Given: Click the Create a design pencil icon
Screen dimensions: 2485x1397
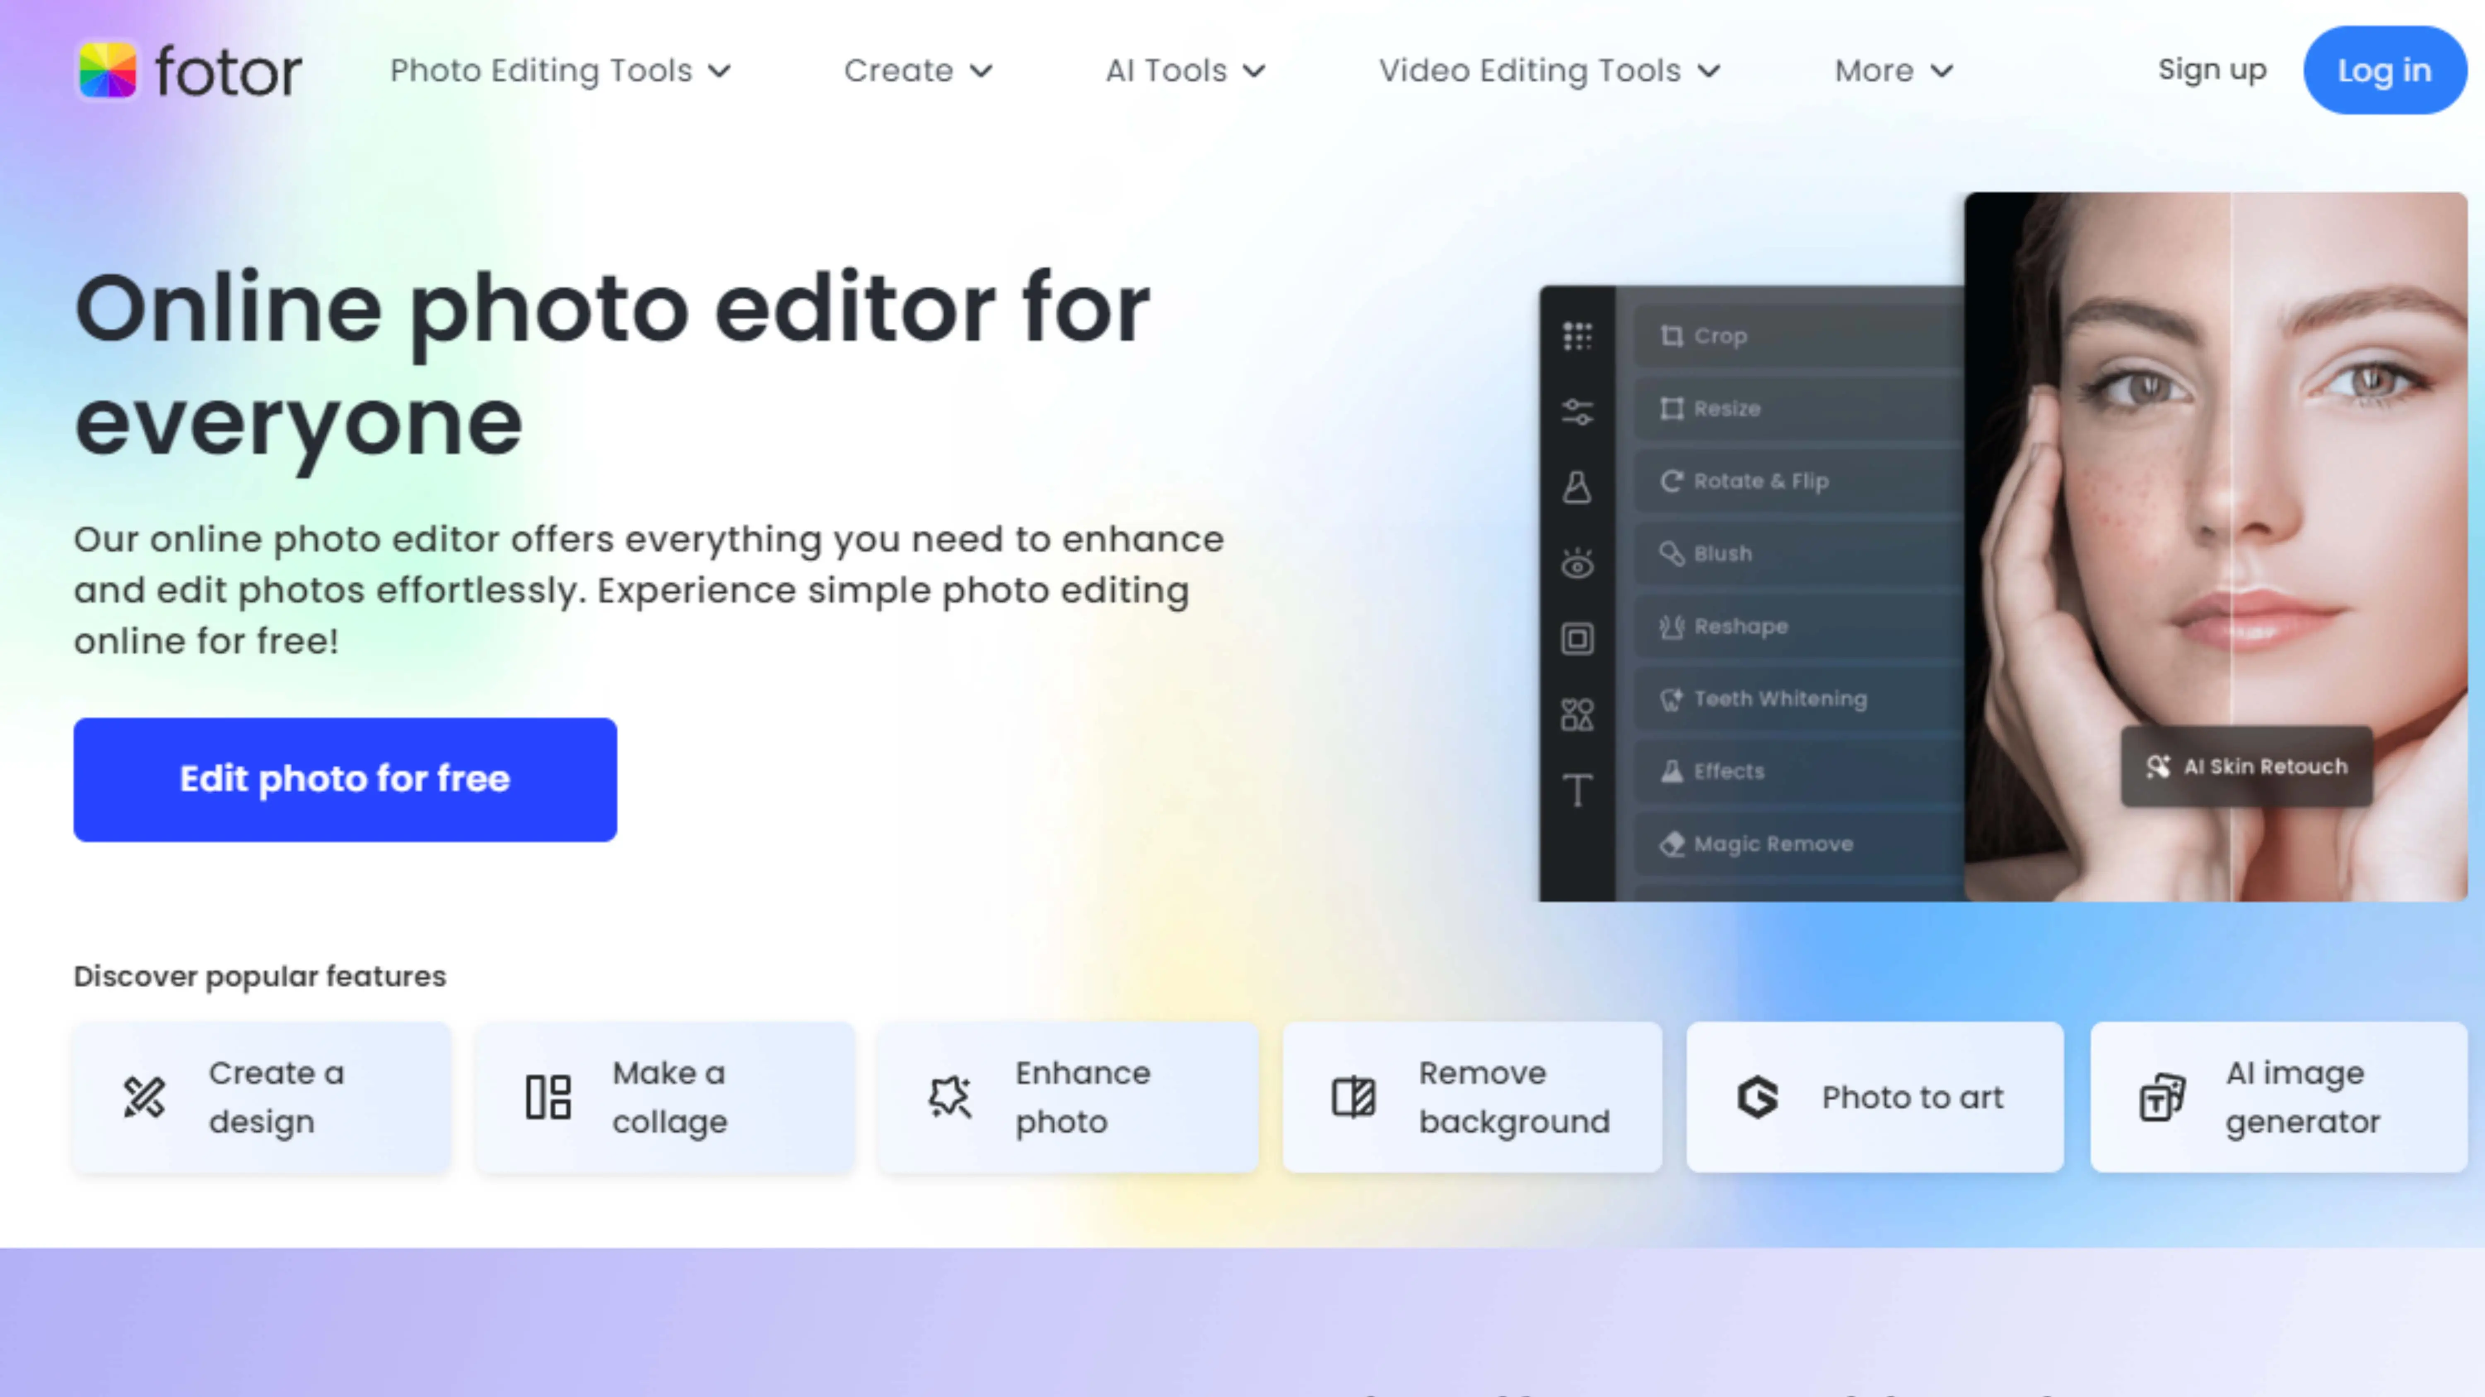Looking at the screenshot, I should [144, 1097].
